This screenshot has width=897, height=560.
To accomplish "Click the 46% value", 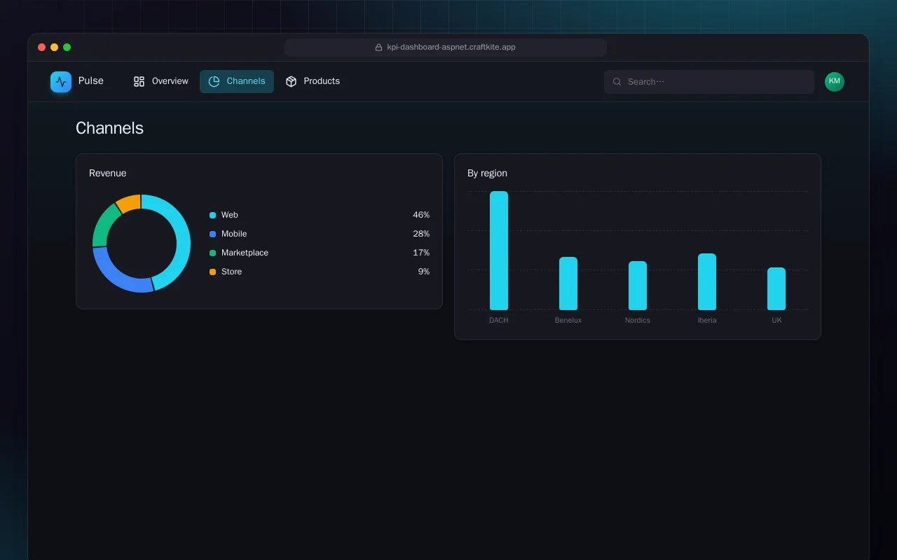I will [x=421, y=215].
